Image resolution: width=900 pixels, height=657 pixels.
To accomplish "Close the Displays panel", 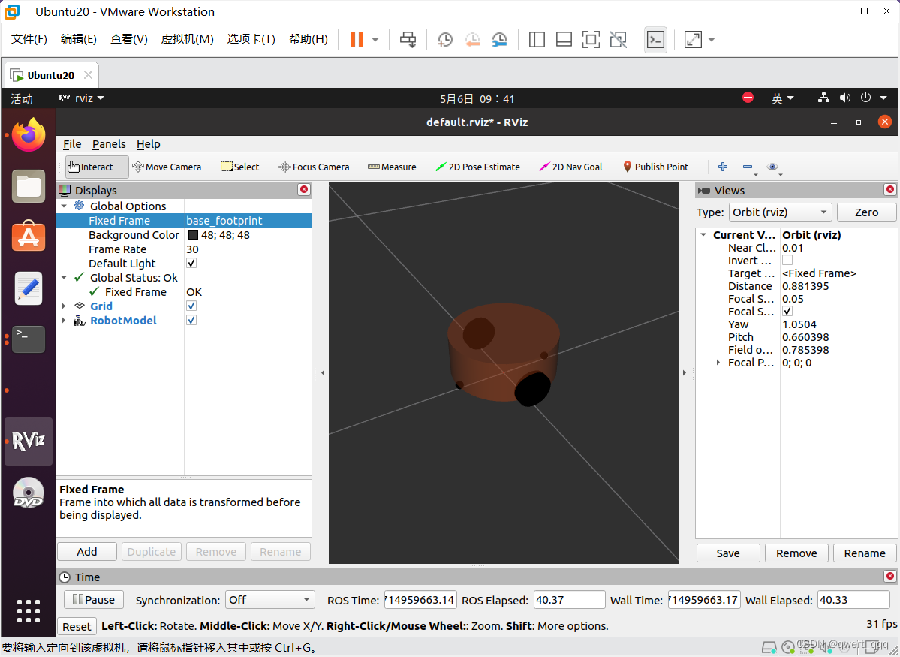I will pos(304,189).
